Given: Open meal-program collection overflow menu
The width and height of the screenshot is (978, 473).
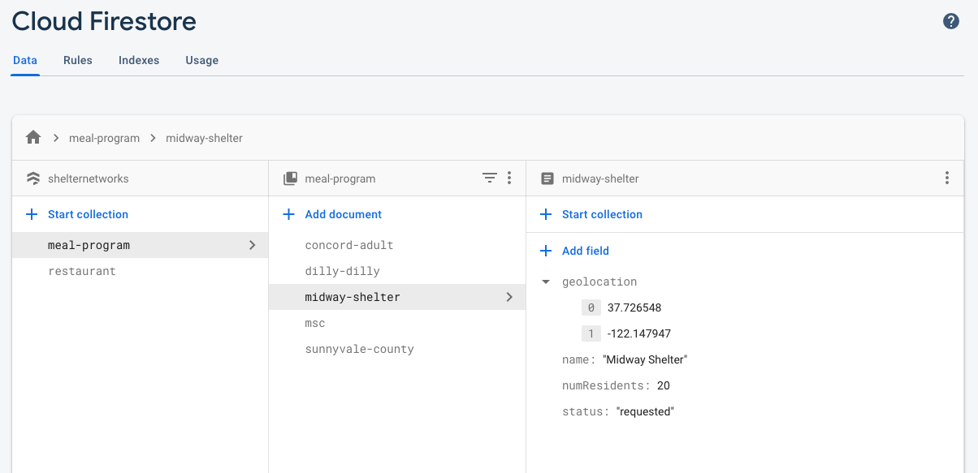Looking at the screenshot, I should pos(509,178).
